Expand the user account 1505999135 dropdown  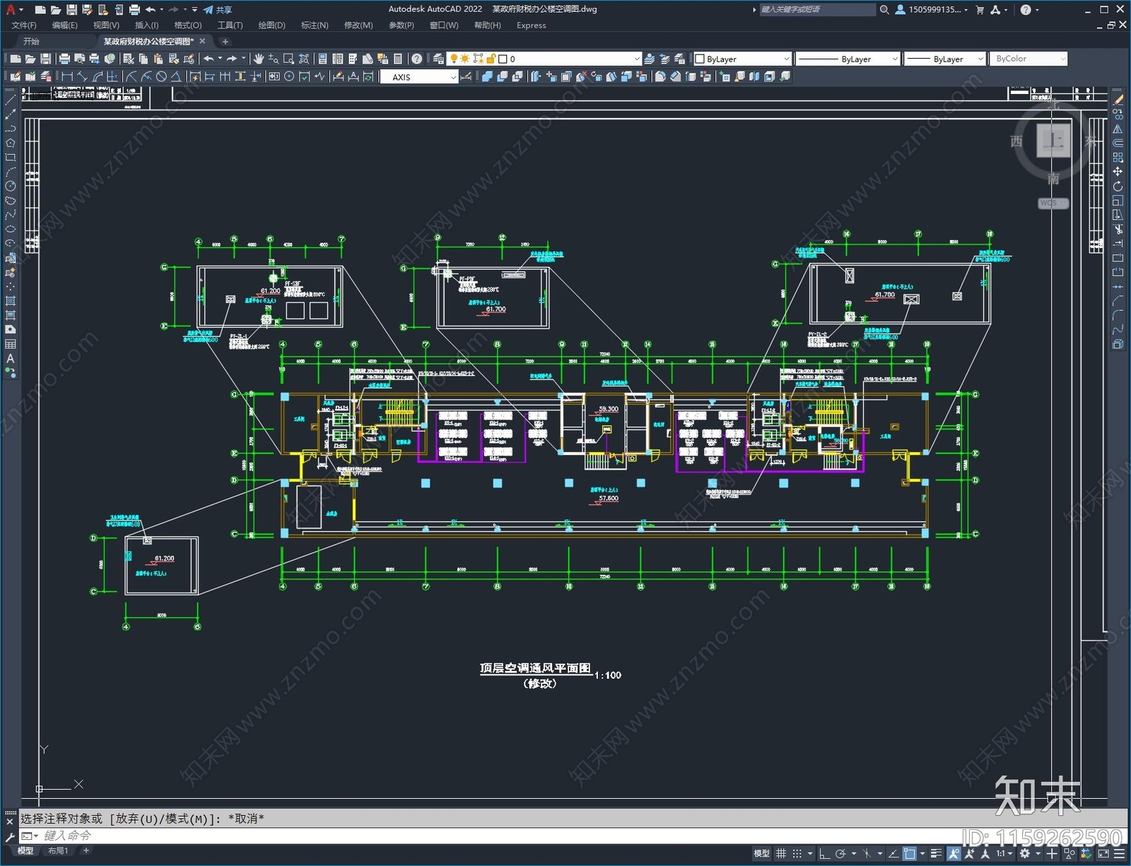[x=966, y=10]
